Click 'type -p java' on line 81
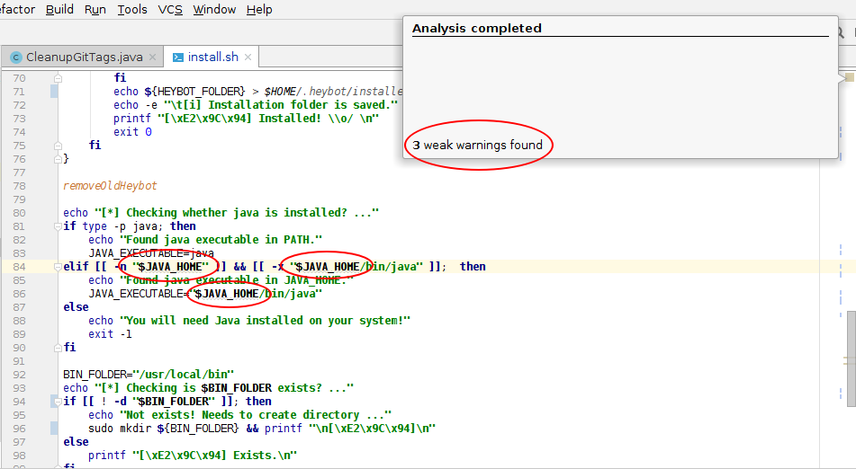Viewport: 856px width, 469px height. [122, 226]
